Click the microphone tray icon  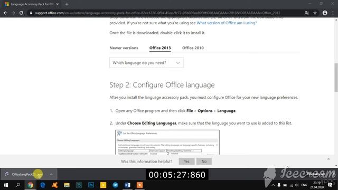279,185
